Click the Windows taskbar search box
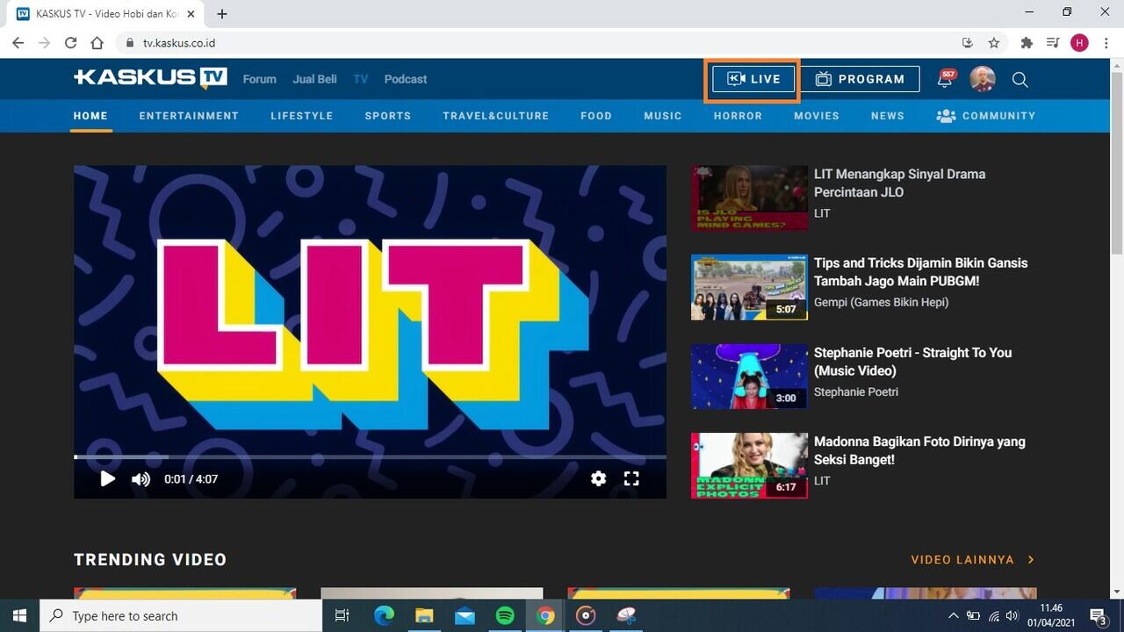This screenshot has width=1124, height=632. 181,615
